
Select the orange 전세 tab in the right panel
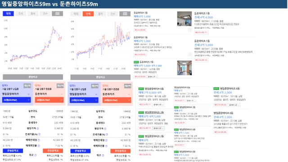pyautogui.click(x=88, y=14)
